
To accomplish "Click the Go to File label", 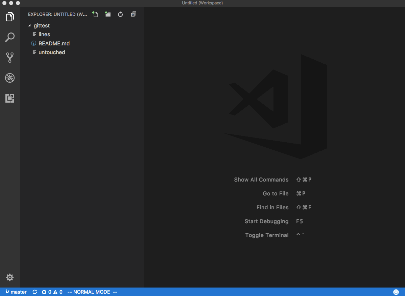I will pos(276,193).
